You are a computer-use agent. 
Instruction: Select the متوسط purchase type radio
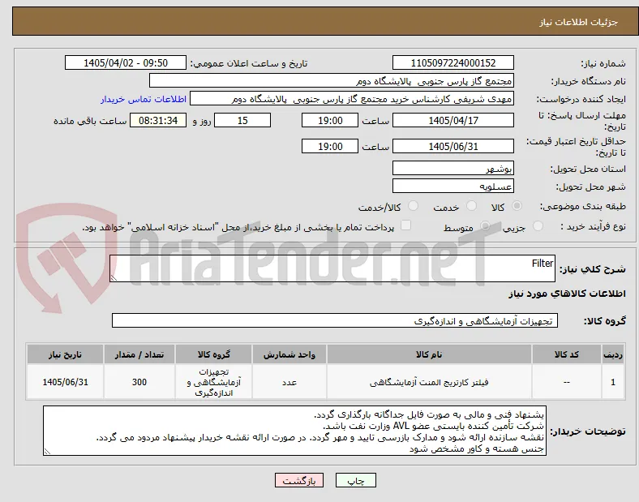click(485, 225)
